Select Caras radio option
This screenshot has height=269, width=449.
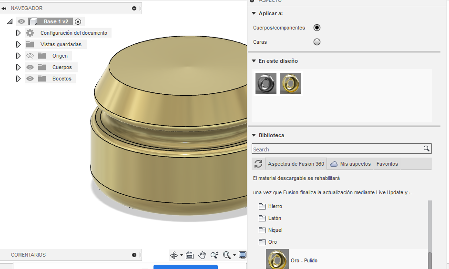[x=316, y=42]
